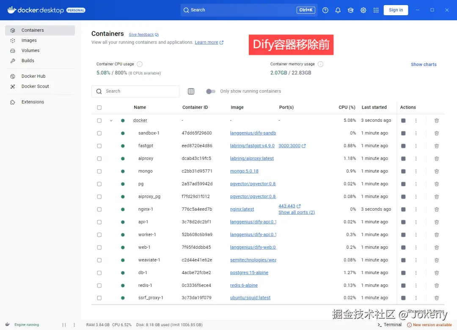Follow the Learn more link

[x=209, y=42]
